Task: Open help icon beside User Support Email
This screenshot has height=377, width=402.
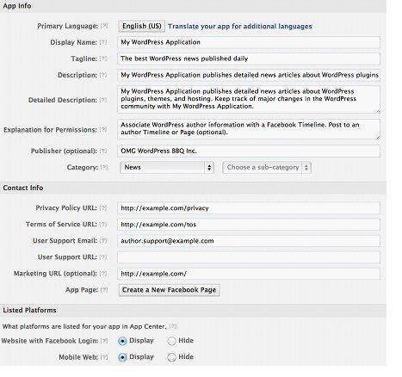Action: coord(103,241)
